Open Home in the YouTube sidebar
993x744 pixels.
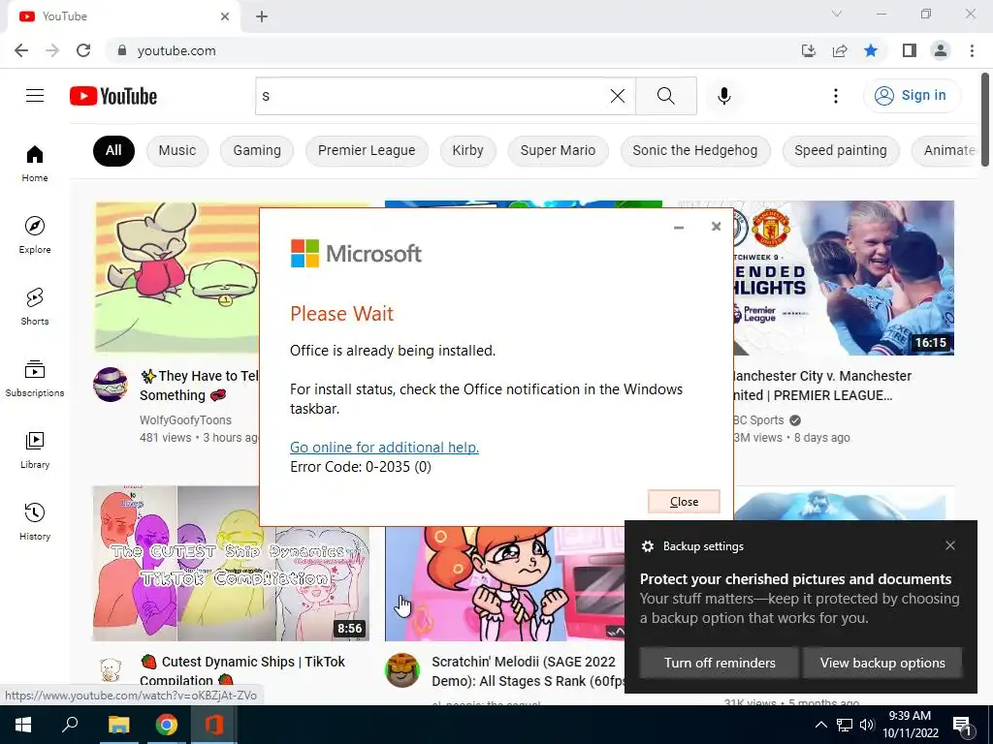click(35, 164)
